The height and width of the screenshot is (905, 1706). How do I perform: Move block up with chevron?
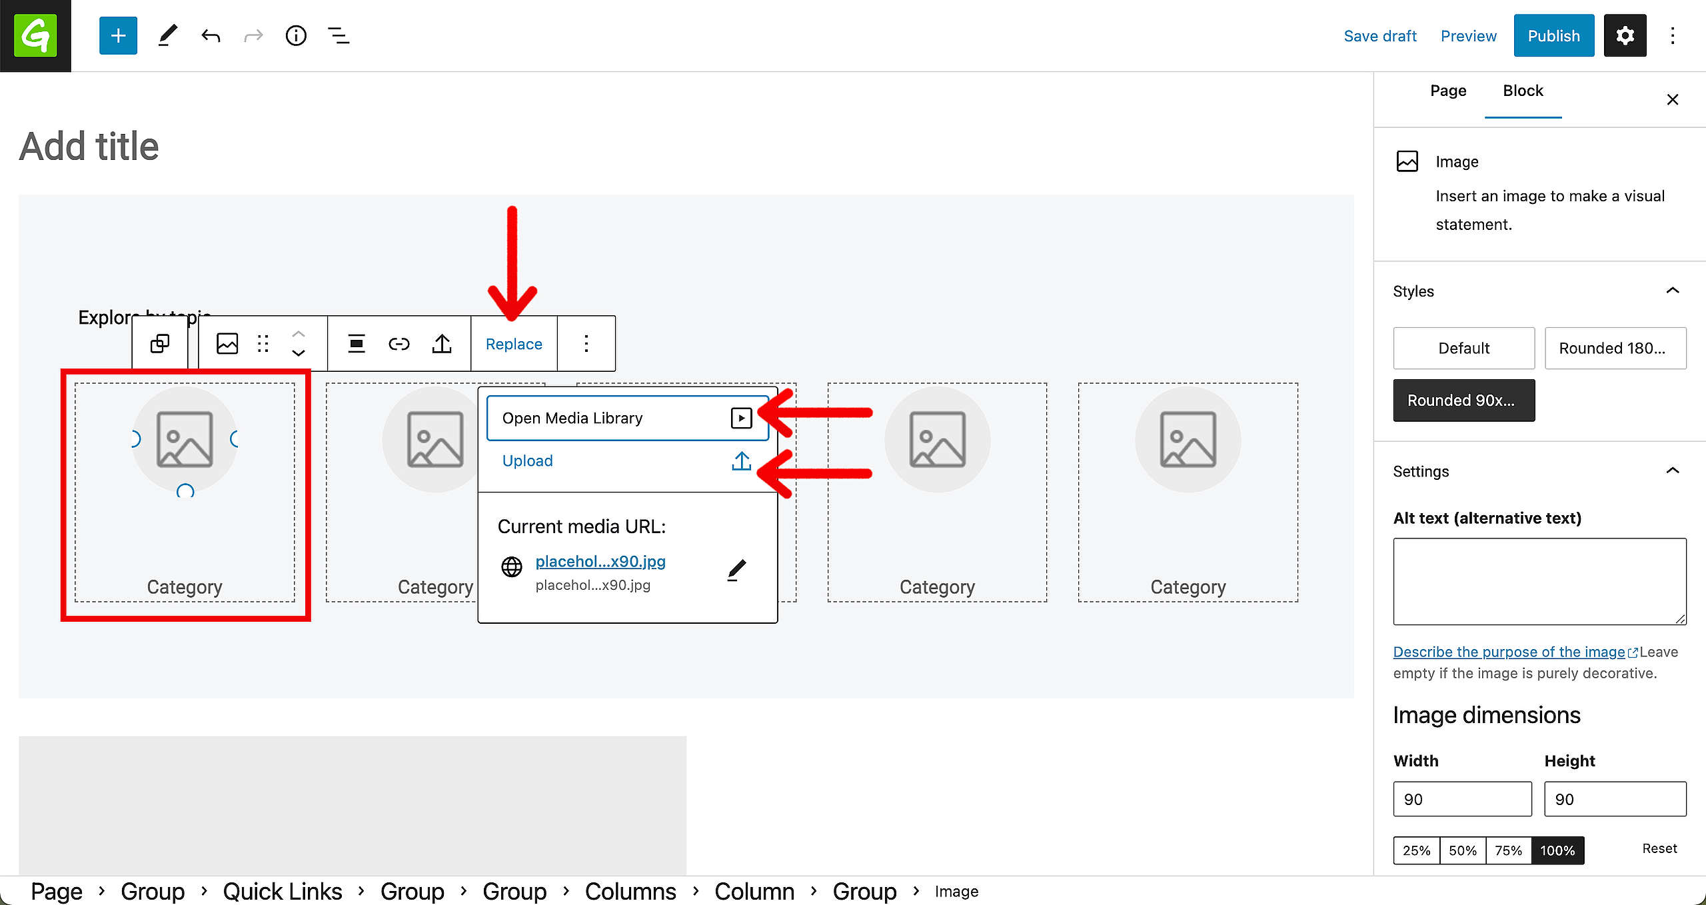coord(299,334)
